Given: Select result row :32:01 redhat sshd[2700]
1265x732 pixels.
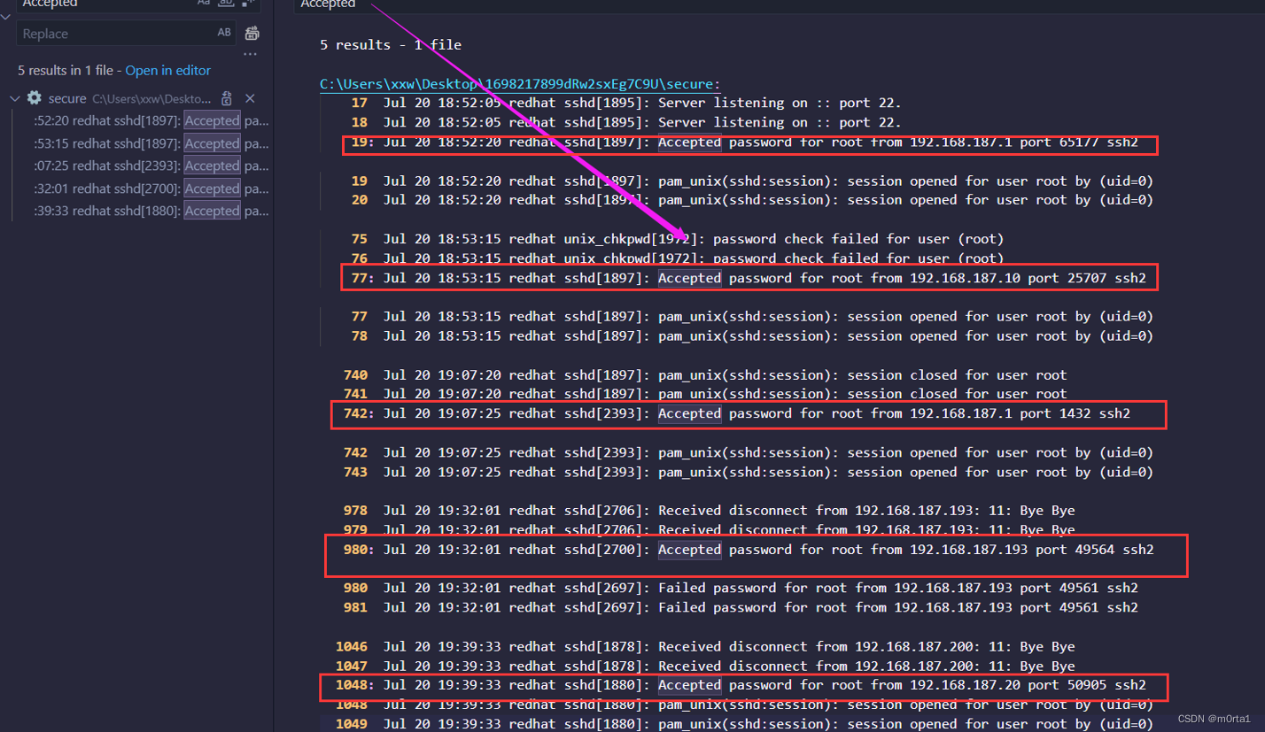Looking at the screenshot, I should [151, 189].
